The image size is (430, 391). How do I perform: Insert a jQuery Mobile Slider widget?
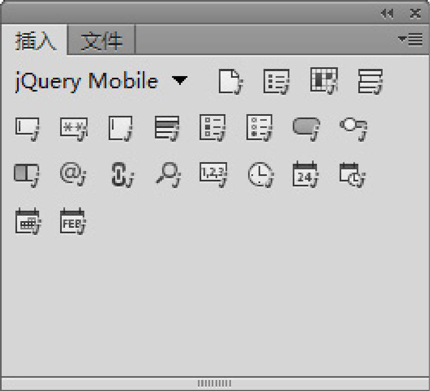353,129
